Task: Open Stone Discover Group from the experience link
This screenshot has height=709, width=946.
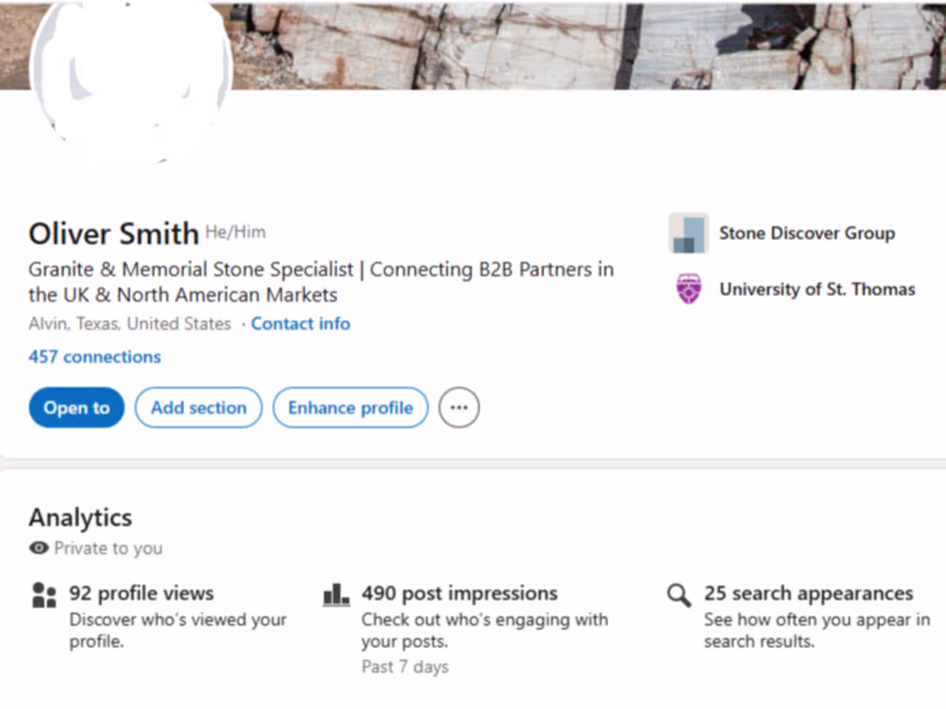Action: coord(807,233)
